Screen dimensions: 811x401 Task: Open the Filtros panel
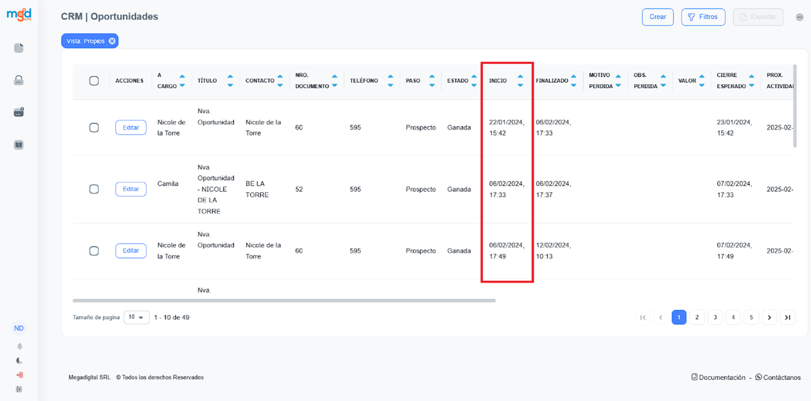point(703,17)
